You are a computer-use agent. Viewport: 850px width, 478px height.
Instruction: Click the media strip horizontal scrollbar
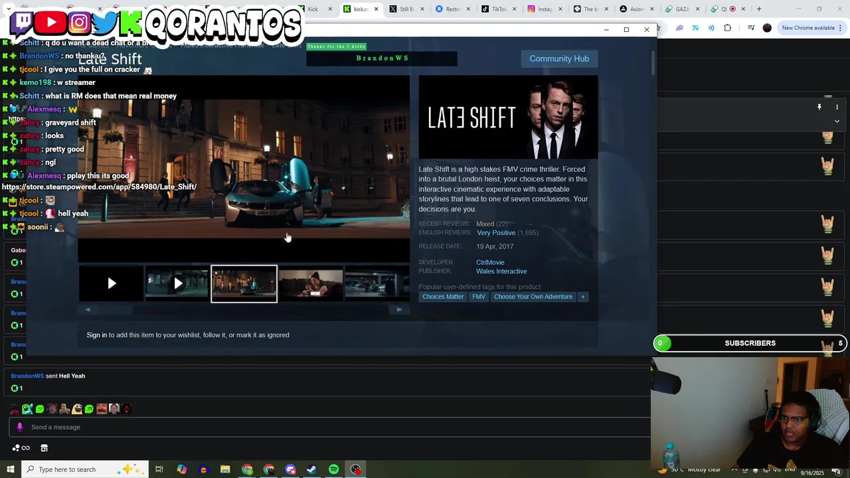click(243, 309)
